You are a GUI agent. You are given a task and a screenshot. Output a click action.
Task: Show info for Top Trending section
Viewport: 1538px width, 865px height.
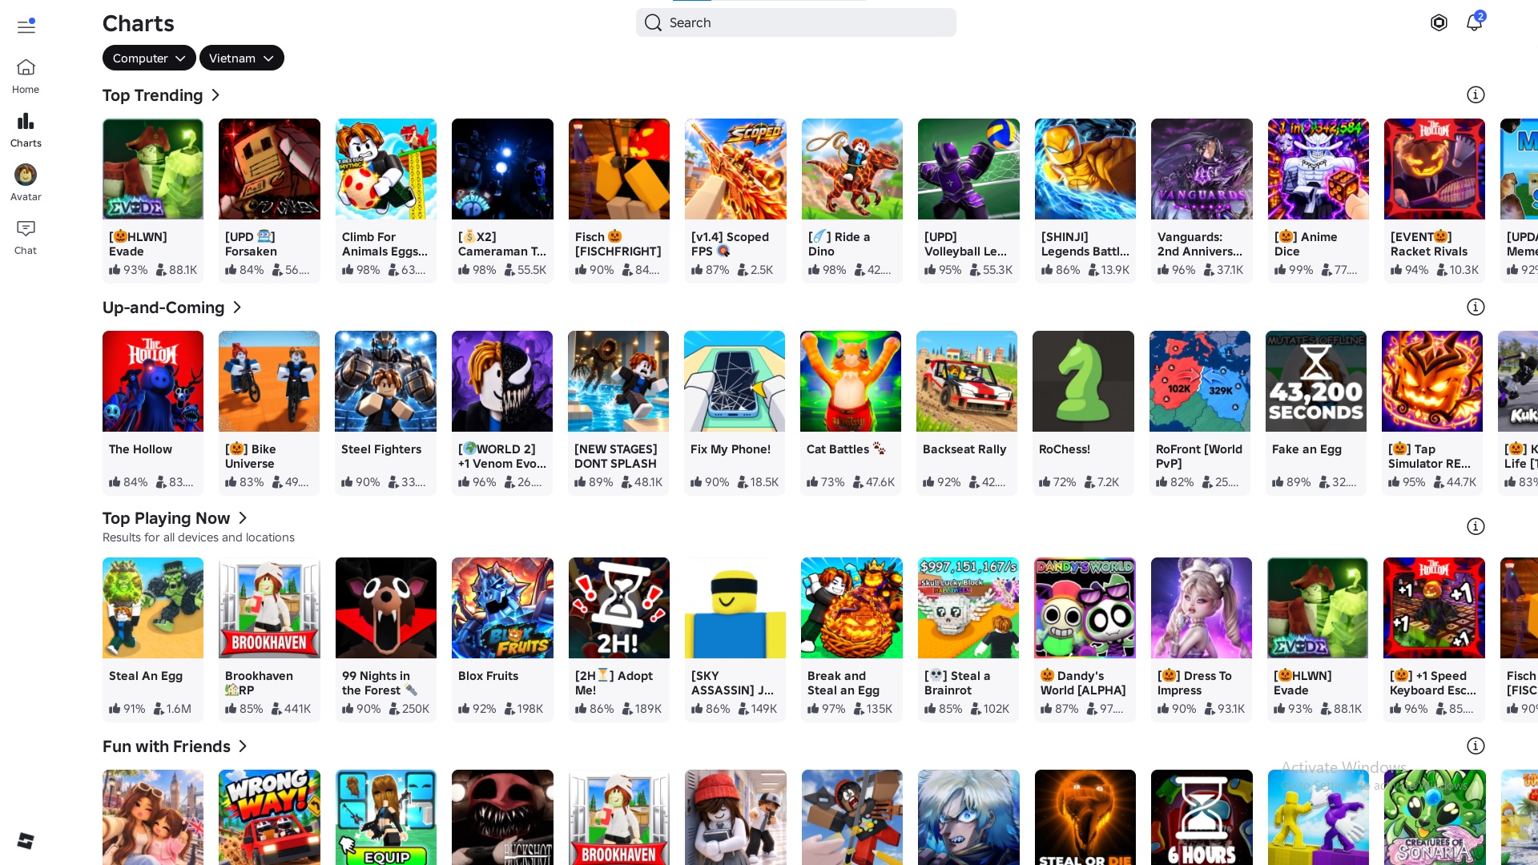coord(1476,95)
